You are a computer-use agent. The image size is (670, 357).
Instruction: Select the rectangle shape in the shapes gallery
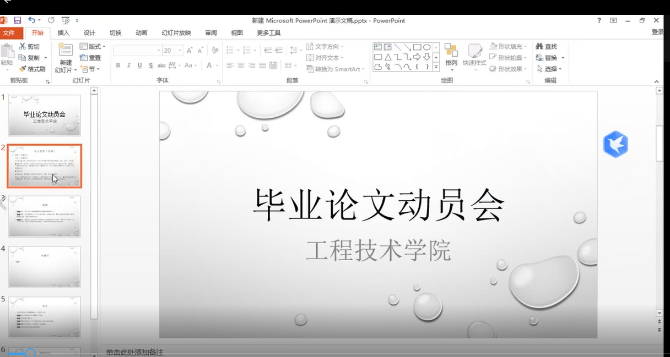click(x=417, y=47)
